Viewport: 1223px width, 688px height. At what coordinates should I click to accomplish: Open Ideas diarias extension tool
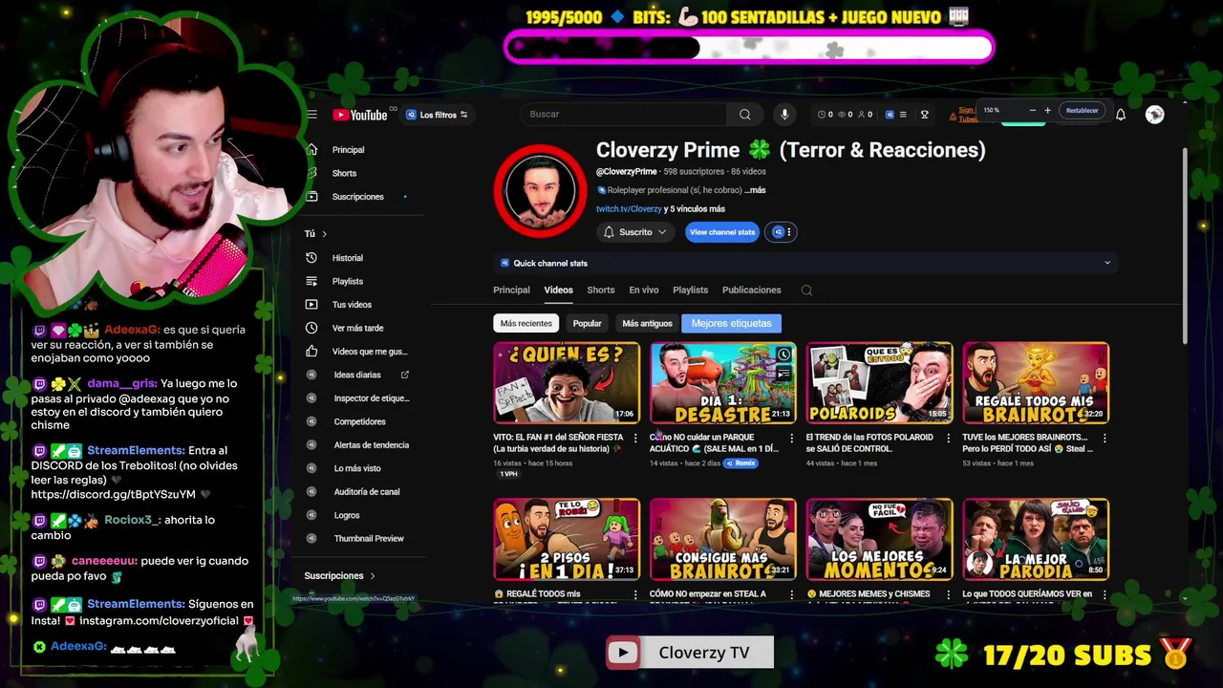pos(357,375)
